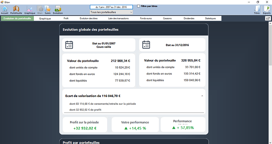Open the Dividendes tab
272x144 pixels.
click(189, 18)
